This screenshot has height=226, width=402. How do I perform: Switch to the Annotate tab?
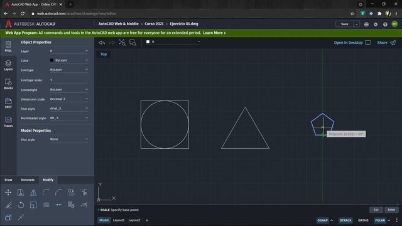[28, 180]
